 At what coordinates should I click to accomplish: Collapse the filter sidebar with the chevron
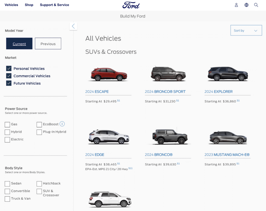click(73, 26)
